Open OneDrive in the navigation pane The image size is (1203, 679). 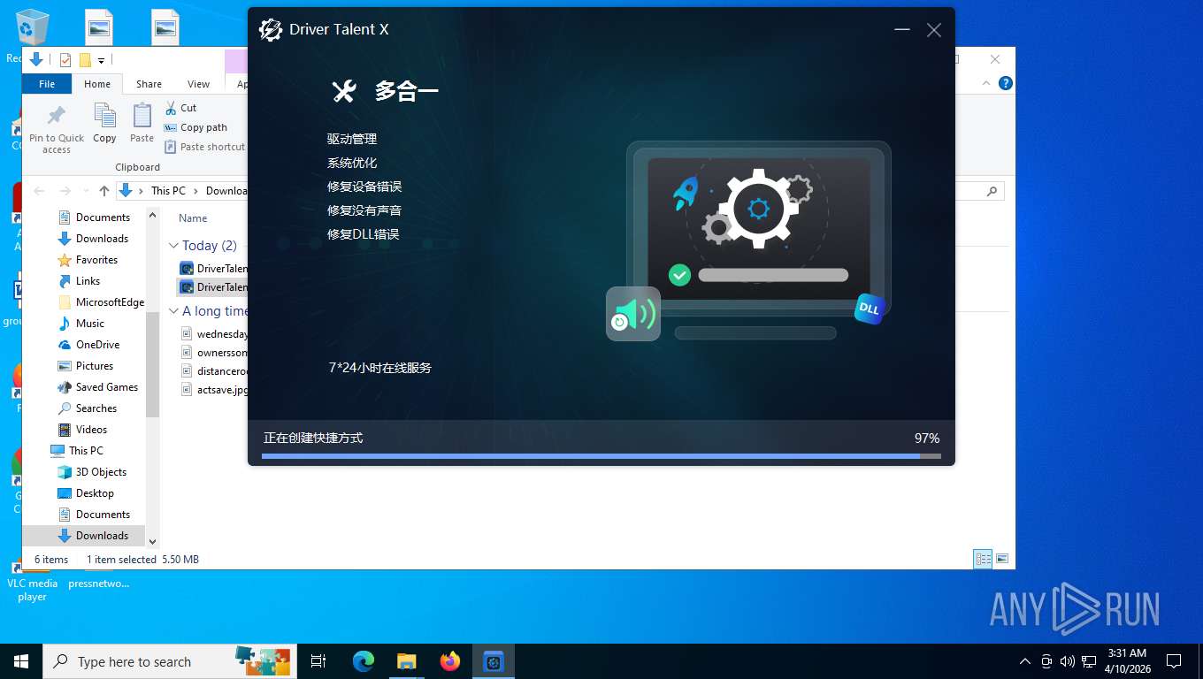click(x=88, y=345)
